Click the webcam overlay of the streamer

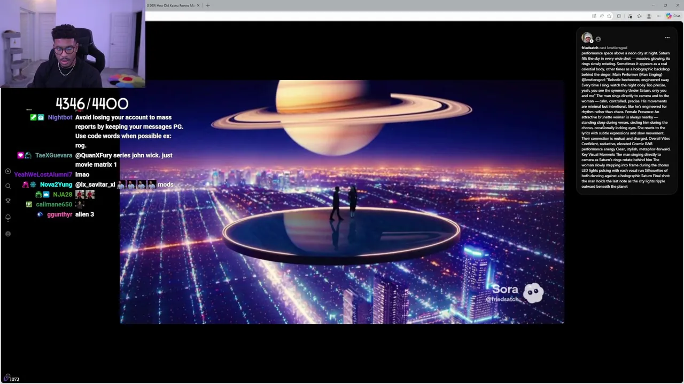(x=73, y=44)
